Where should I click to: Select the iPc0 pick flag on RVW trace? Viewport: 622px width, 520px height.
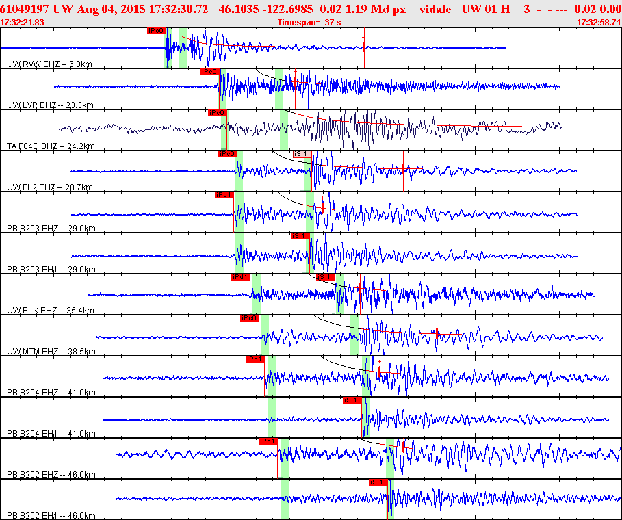pyautogui.click(x=156, y=31)
